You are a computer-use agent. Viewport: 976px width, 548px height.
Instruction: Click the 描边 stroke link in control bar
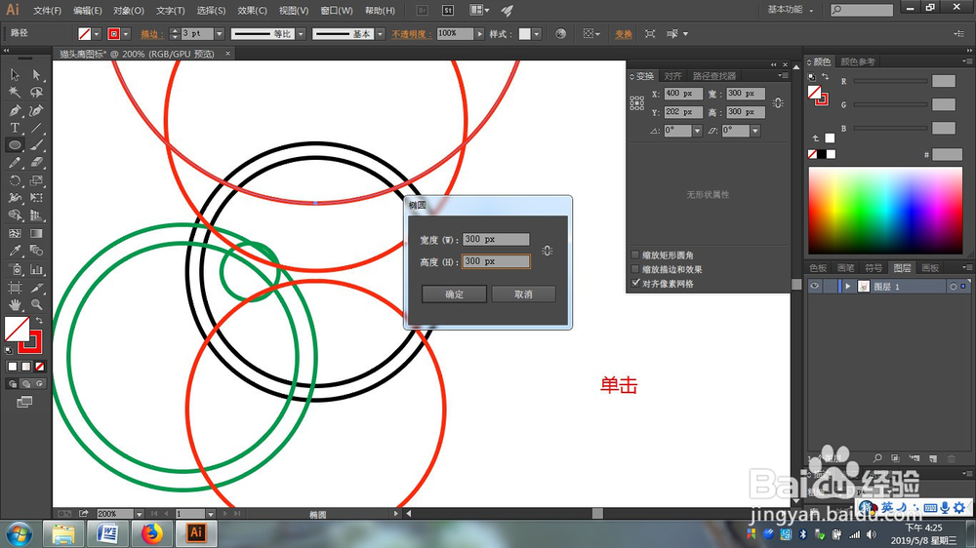pyautogui.click(x=152, y=34)
